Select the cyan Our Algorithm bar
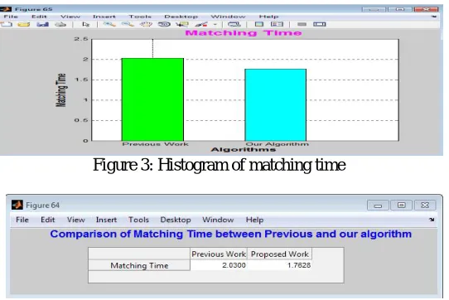This screenshot has height=300, width=449. pyautogui.click(x=276, y=105)
